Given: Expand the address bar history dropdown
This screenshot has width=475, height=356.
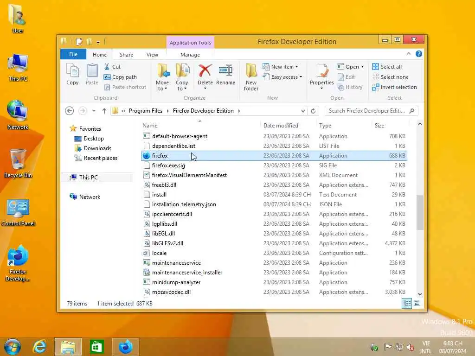Looking at the screenshot, I should click(303, 111).
